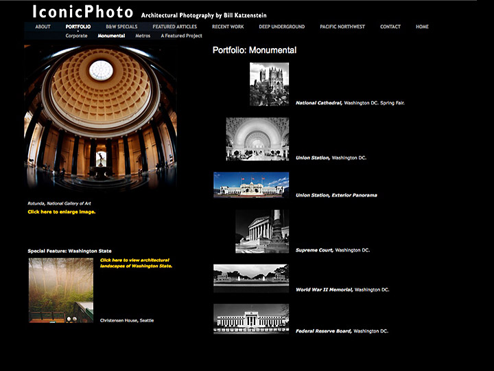
Task: Return to the Home page
Action: tap(422, 27)
